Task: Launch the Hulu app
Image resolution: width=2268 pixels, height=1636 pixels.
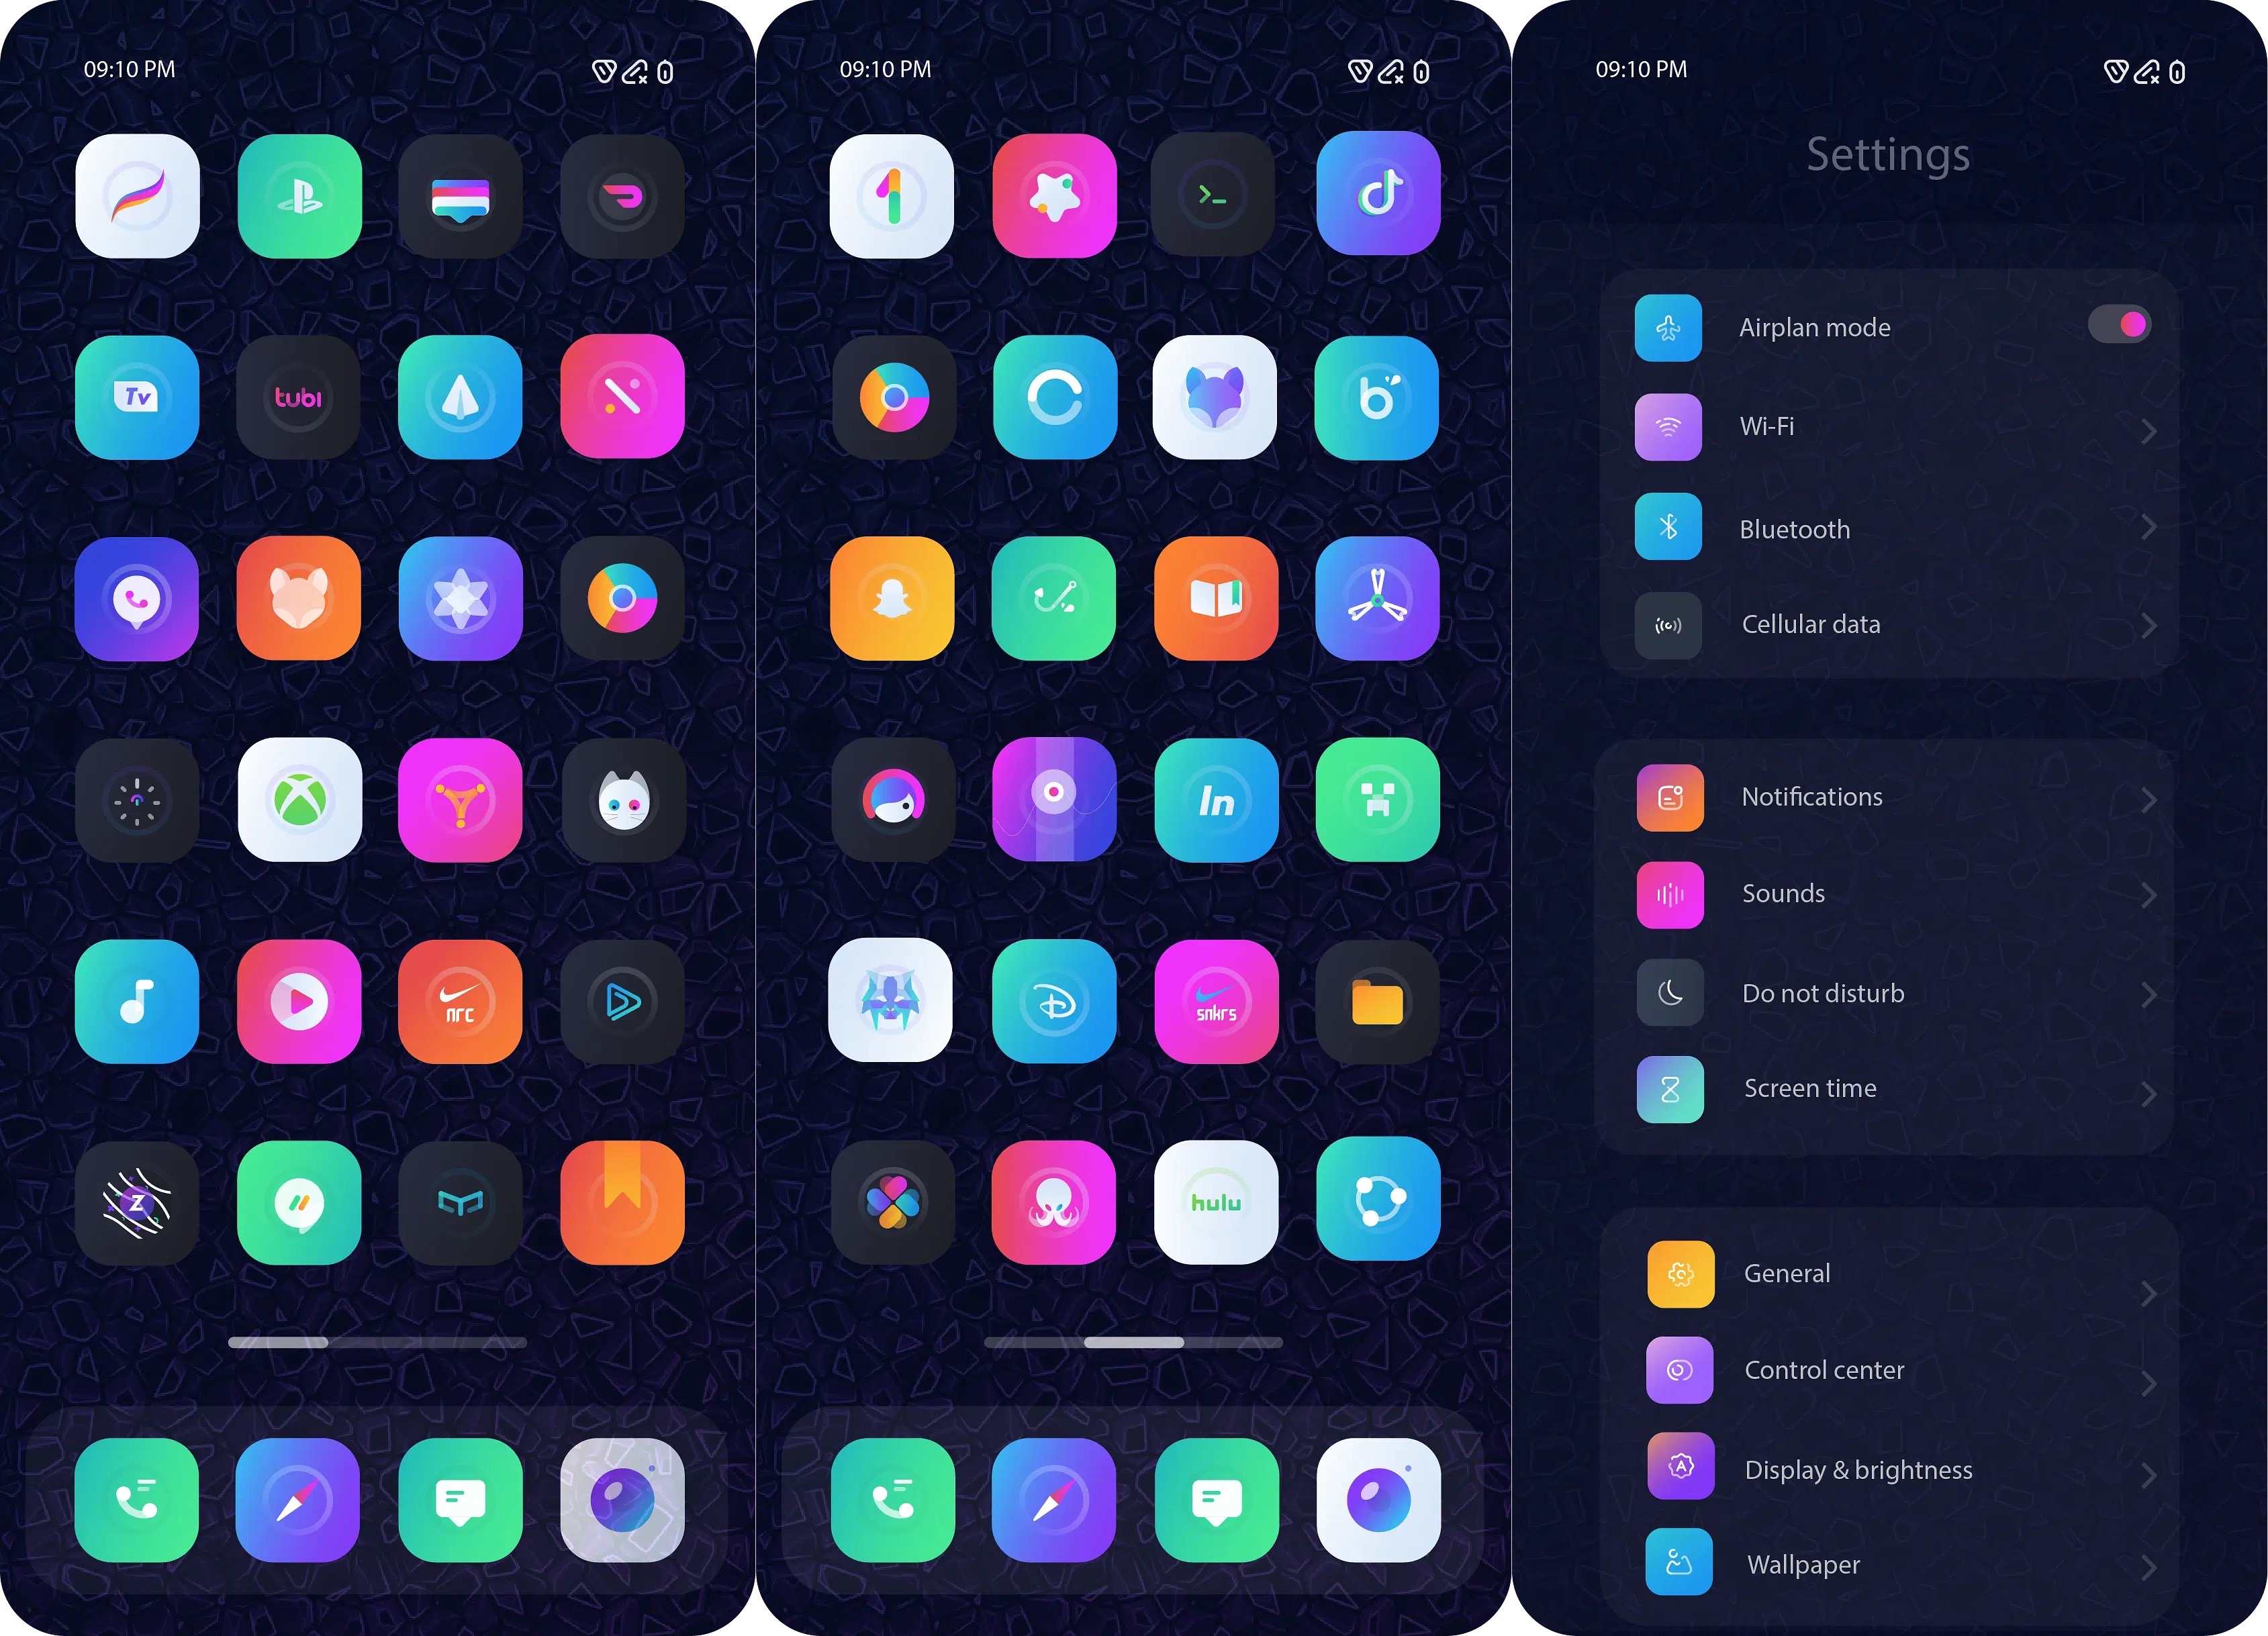Action: pyautogui.click(x=1219, y=1204)
